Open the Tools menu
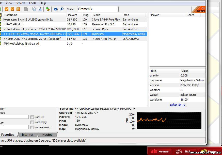This screenshot has width=222, height=155. point(33,3)
